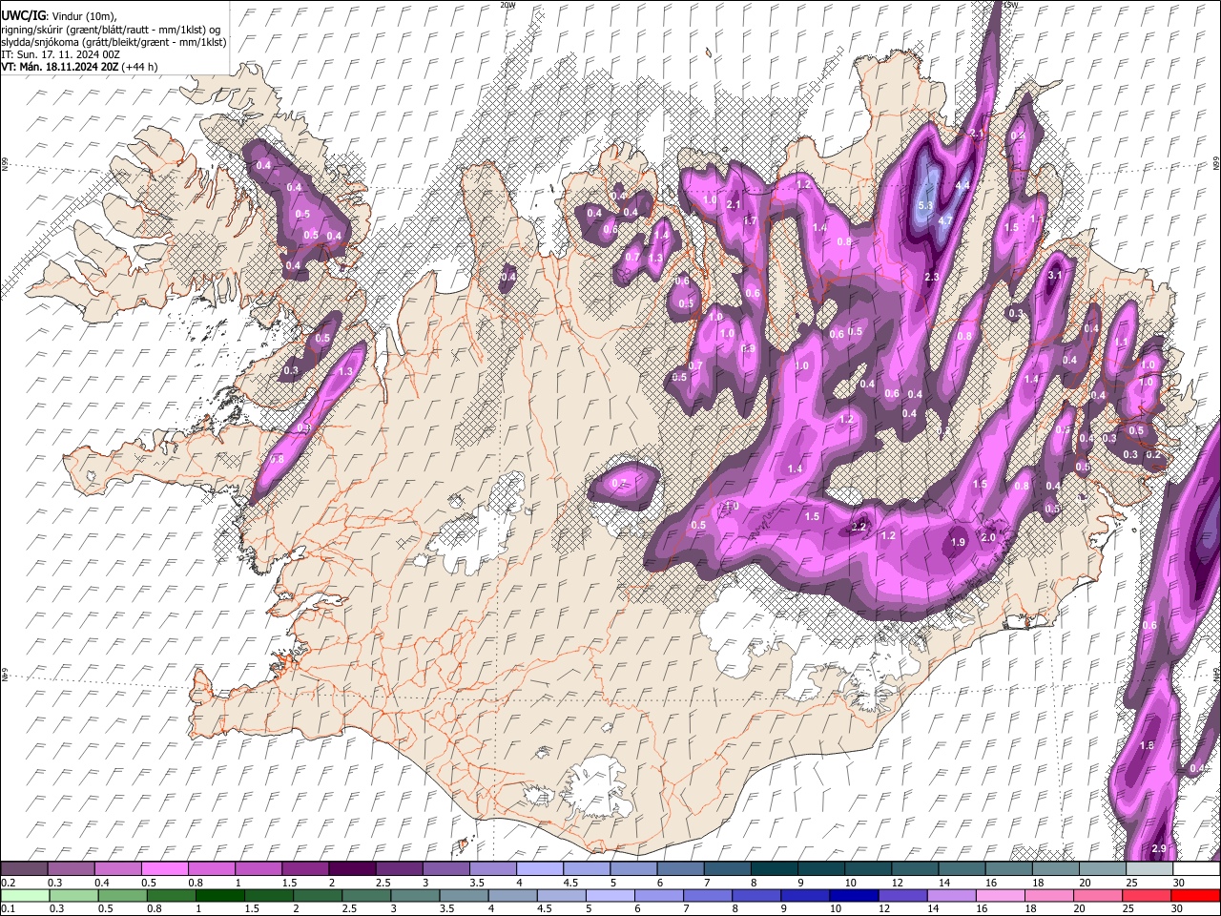
Task: Select the violet 12–14 swatch on the rain scale
Action: [x=903, y=895]
